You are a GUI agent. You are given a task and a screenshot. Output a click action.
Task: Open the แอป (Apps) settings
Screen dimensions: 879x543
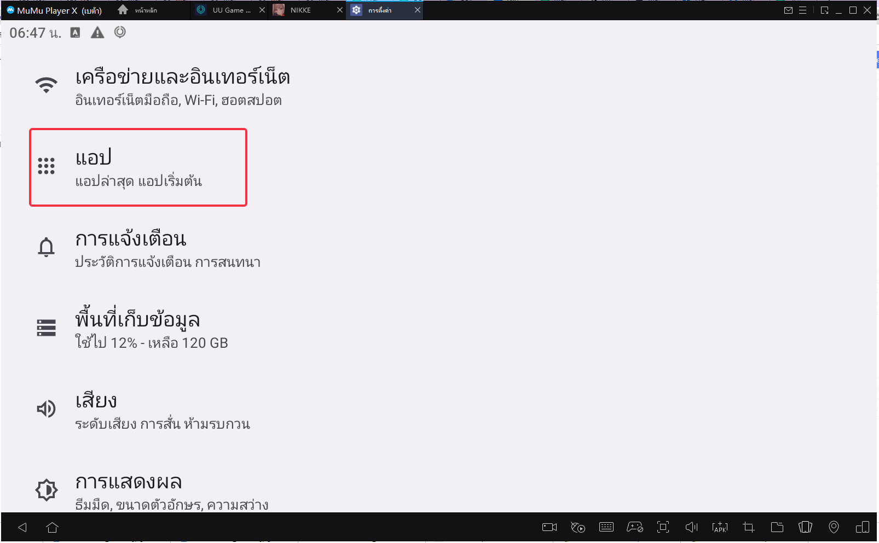pos(138,167)
